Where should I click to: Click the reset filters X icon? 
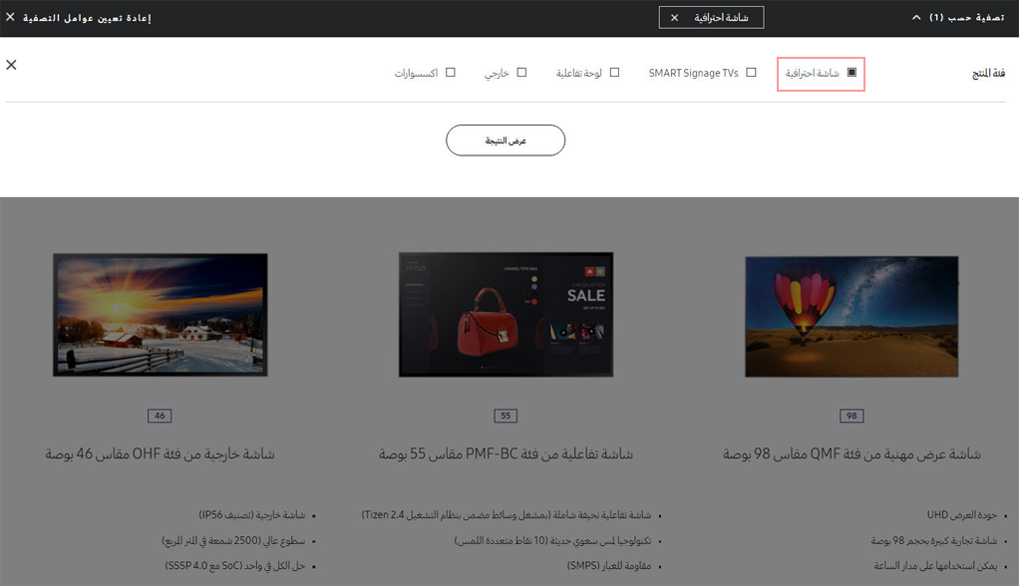click(10, 17)
